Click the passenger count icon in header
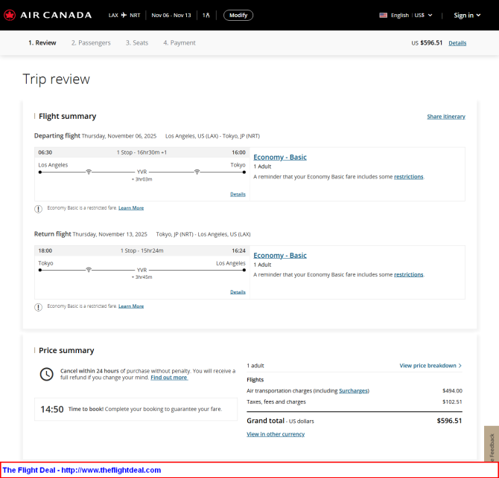499x478 pixels. tap(206, 15)
